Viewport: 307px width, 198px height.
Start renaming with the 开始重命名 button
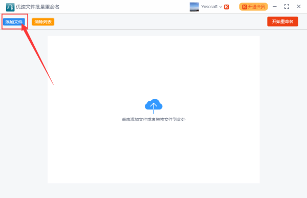coord(282,21)
